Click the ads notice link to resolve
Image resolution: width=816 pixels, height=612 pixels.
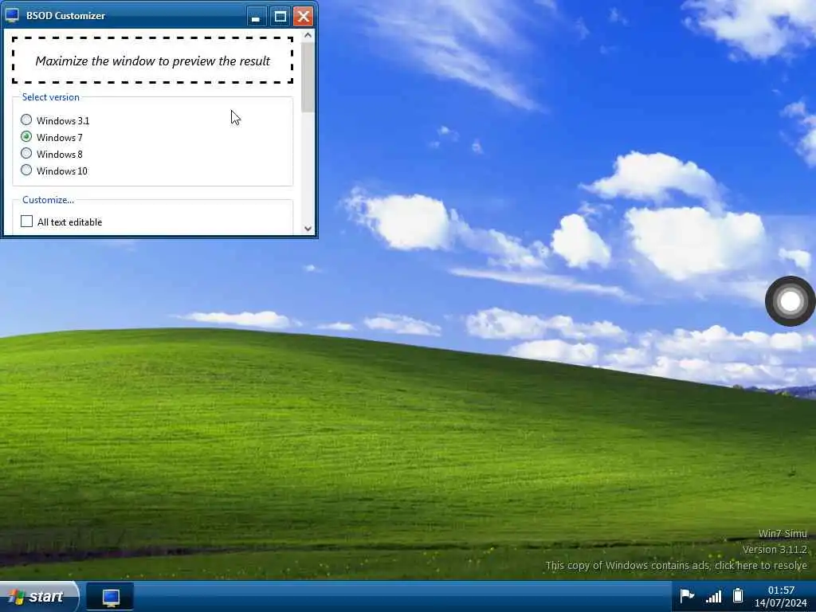pos(676,566)
